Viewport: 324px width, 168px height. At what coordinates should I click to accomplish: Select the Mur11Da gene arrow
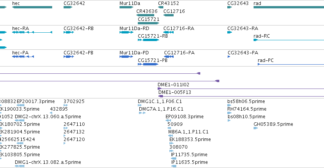pos(126,7)
